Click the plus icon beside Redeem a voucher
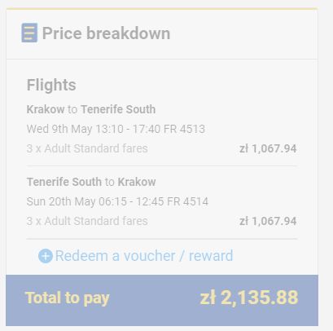Screen dimensions: 333x331 [46, 256]
